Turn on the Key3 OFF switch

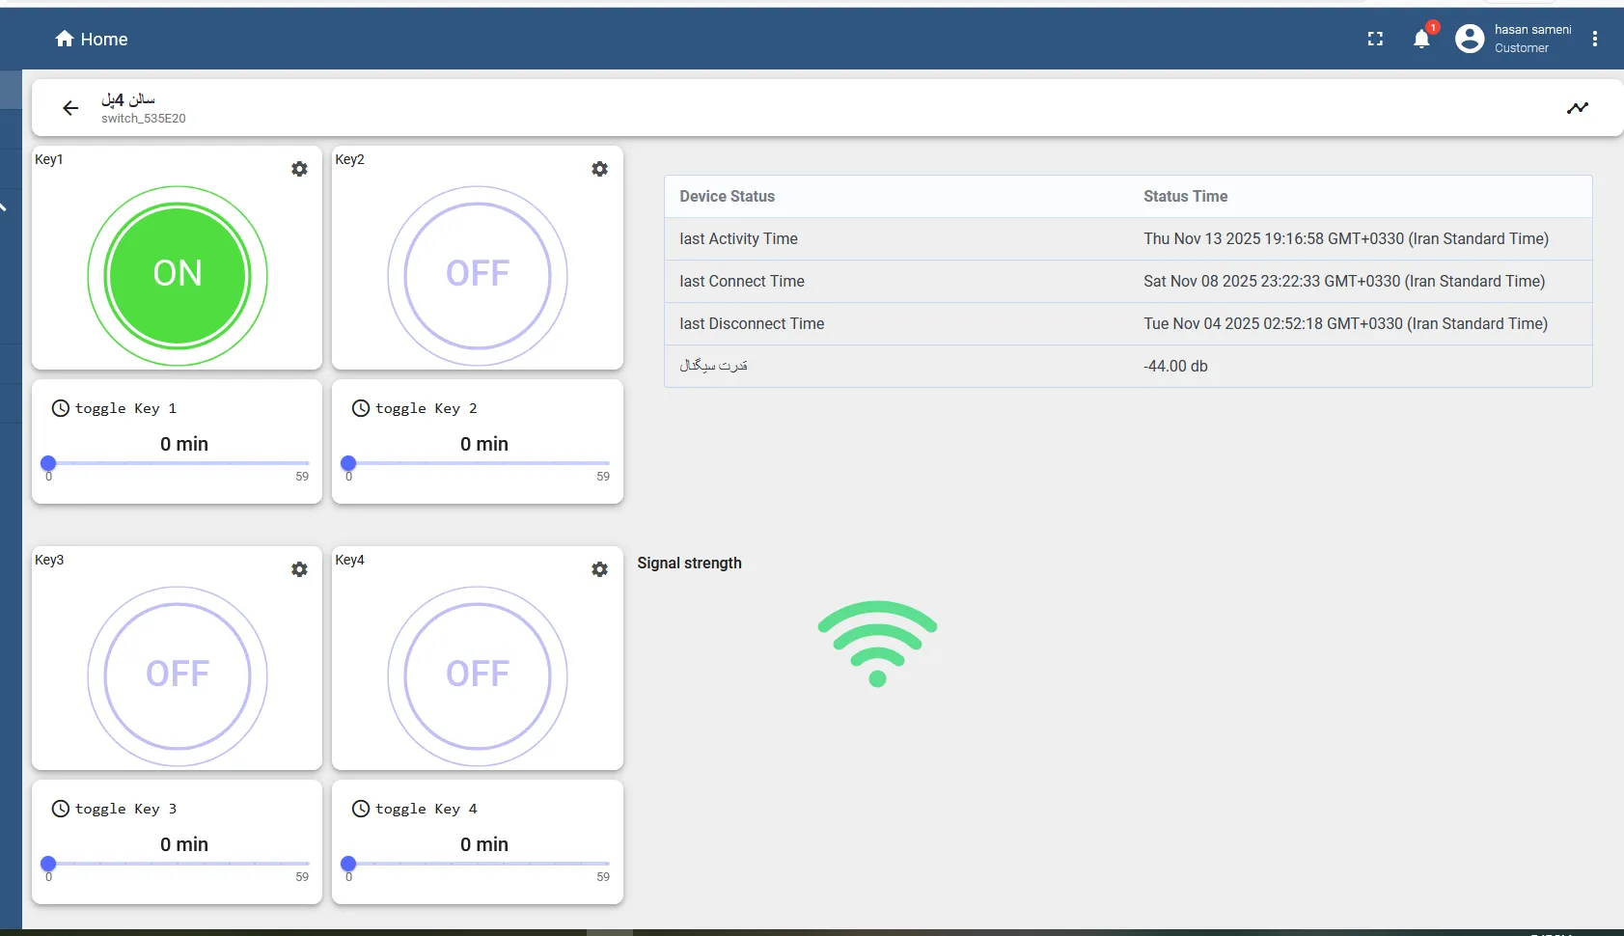pyautogui.click(x=178, y=675)
